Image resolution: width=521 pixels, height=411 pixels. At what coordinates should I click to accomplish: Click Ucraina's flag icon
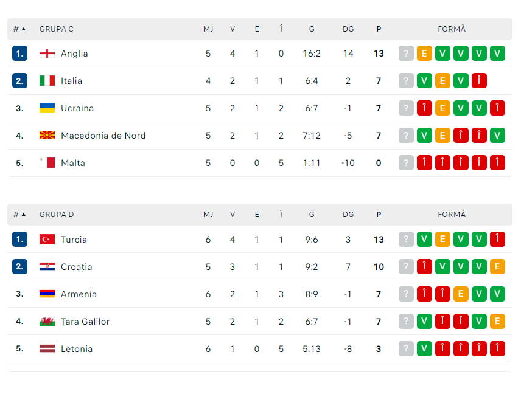coord(47,108)
